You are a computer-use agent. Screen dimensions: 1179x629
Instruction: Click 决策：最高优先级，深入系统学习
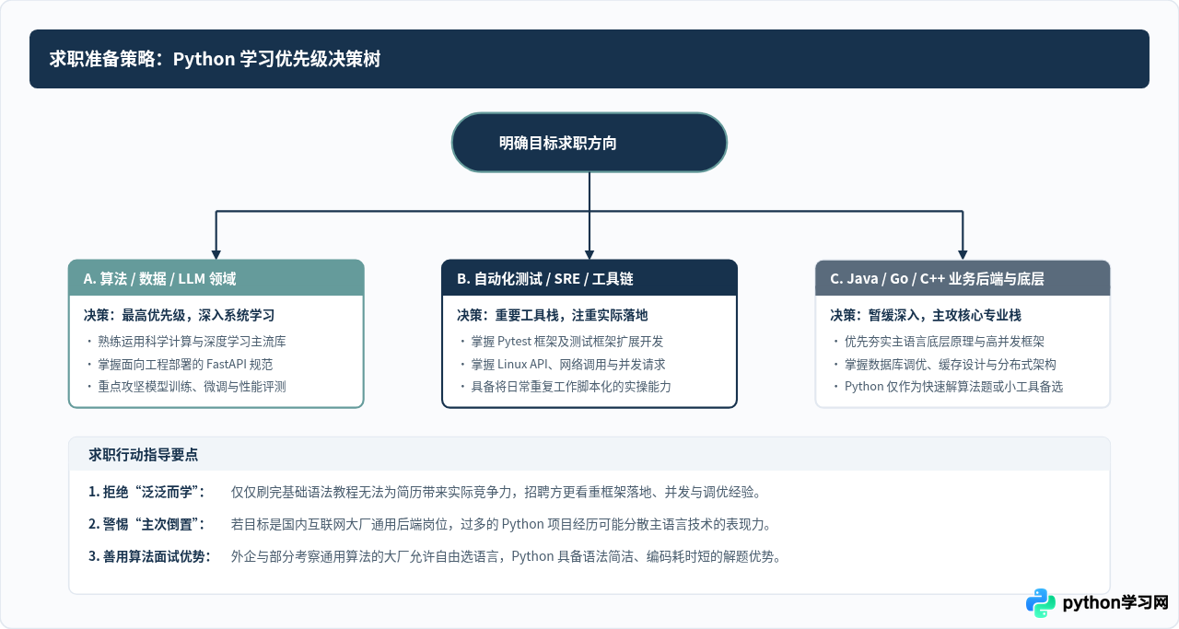click(179, 315)
